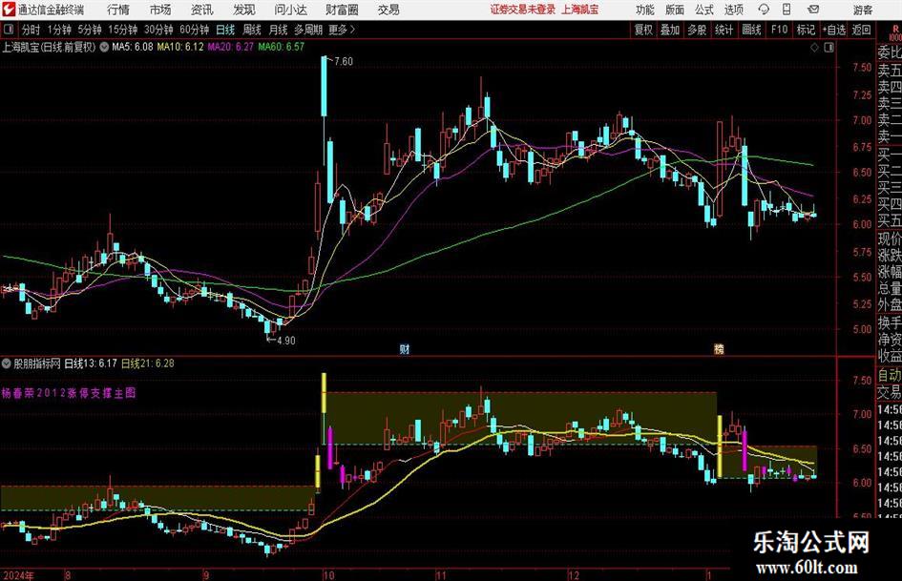Click the diamond icon at chart top-right
902x581 pixels.
[814, 48]
